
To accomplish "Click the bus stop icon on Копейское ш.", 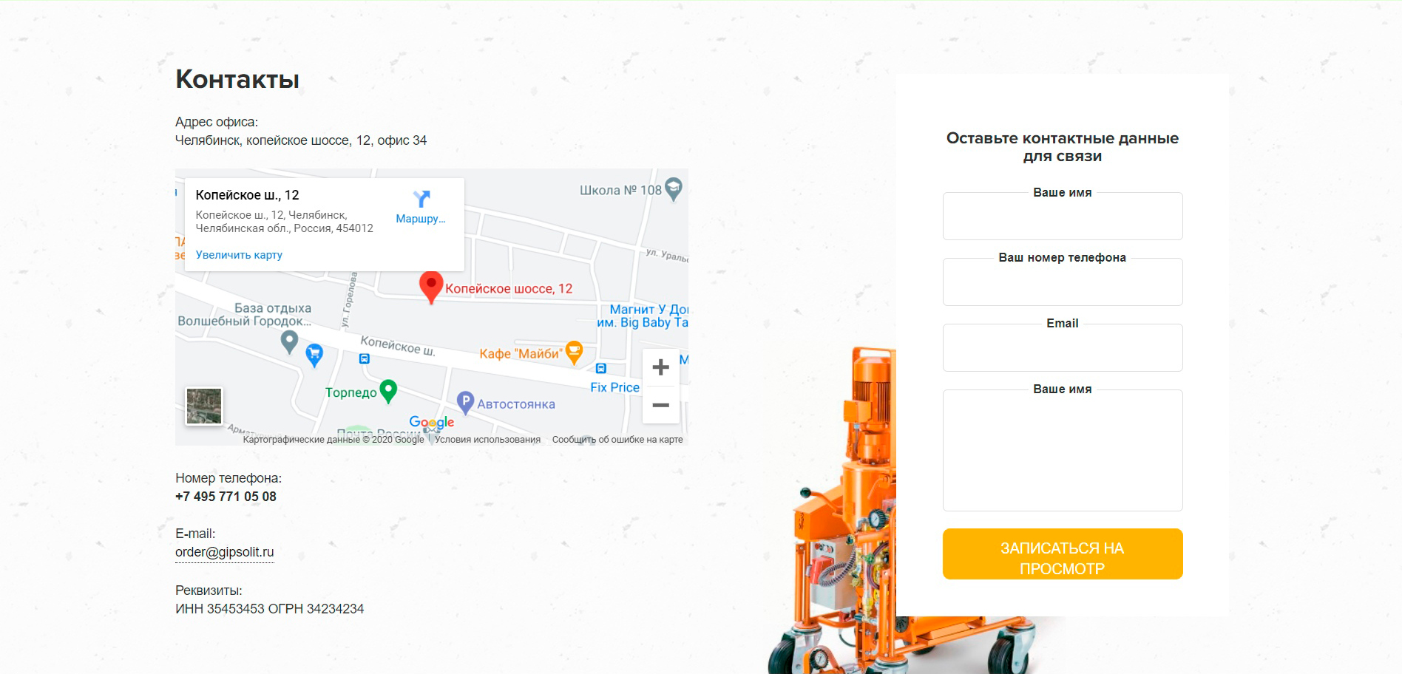I will point(364,358).
